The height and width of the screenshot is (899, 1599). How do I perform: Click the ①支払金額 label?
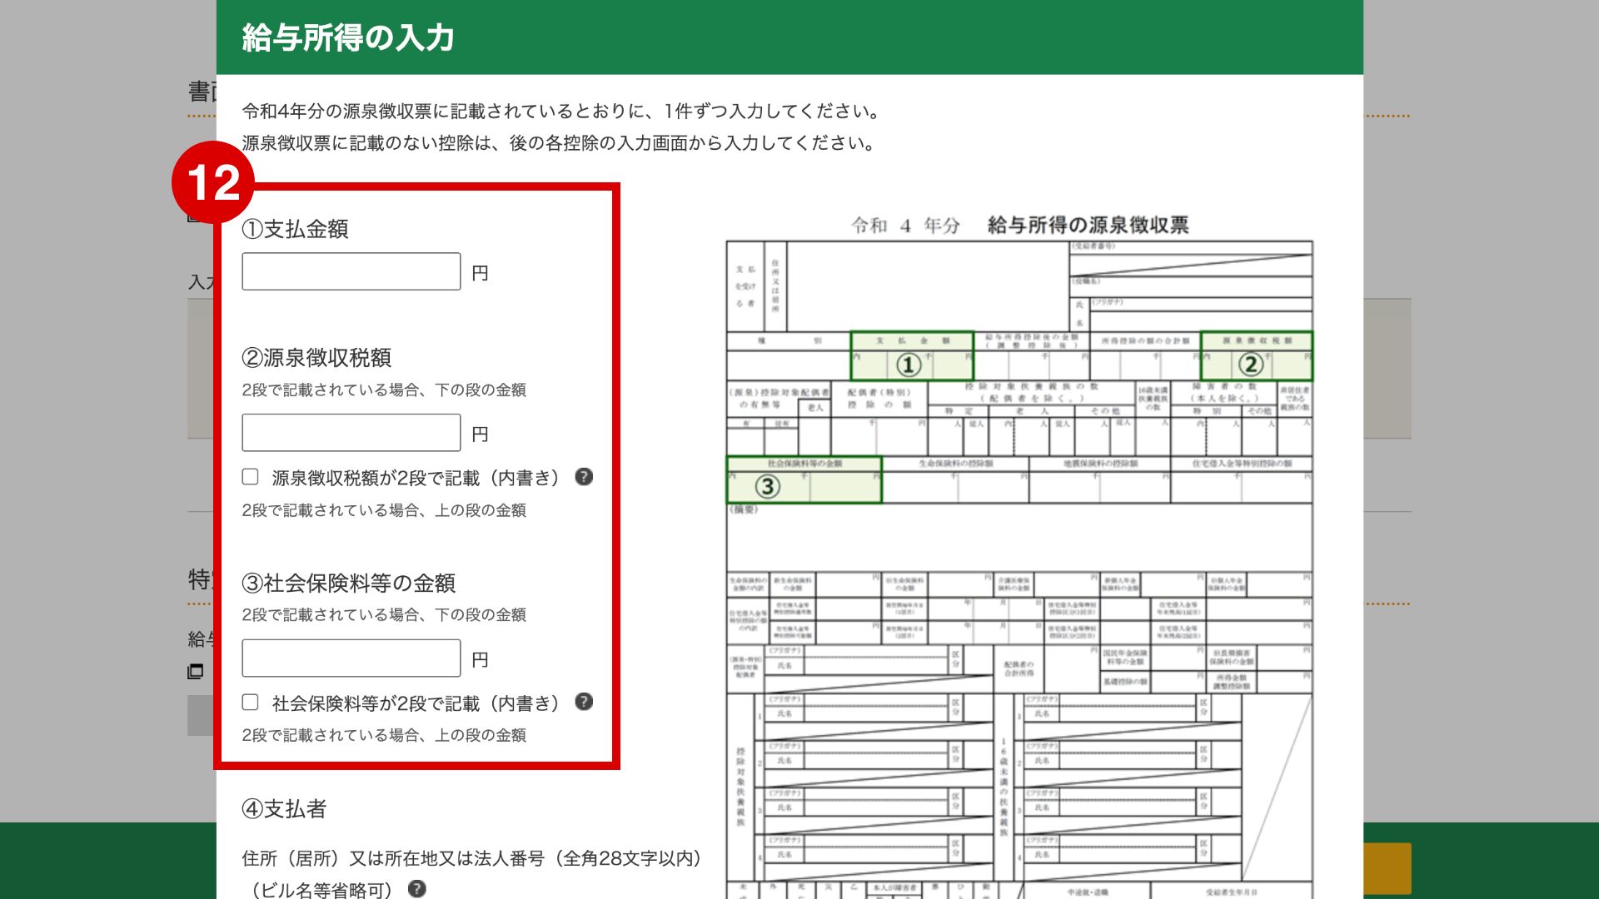click(295, 229)
